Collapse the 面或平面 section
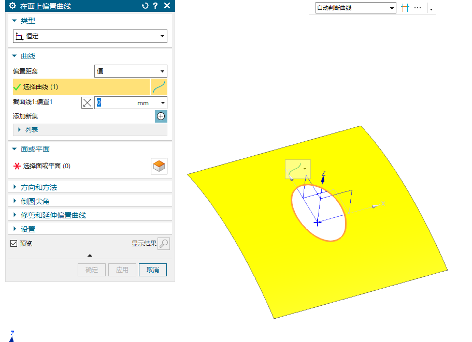This screenshot has height=342, width=472. pos(14,149)
